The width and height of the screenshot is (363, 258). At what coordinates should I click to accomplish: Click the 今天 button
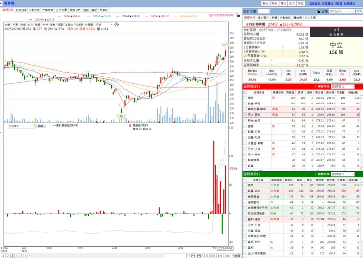(359, 11)
